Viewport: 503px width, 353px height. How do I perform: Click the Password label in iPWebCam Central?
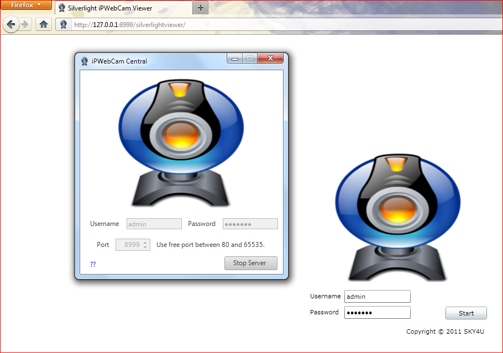tap(202, 224)
